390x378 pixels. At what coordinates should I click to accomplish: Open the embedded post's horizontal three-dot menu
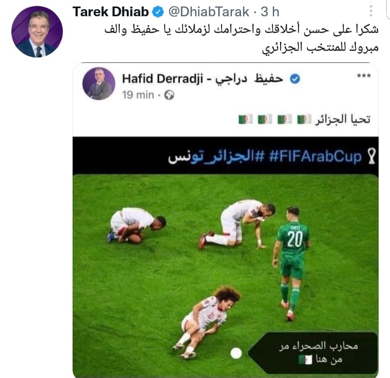pos(364,75)
